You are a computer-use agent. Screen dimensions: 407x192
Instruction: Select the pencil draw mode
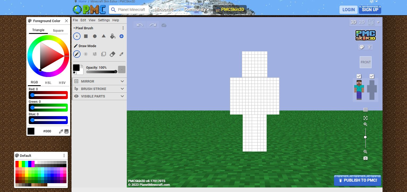pyautogui.click(x=77, y=54)
